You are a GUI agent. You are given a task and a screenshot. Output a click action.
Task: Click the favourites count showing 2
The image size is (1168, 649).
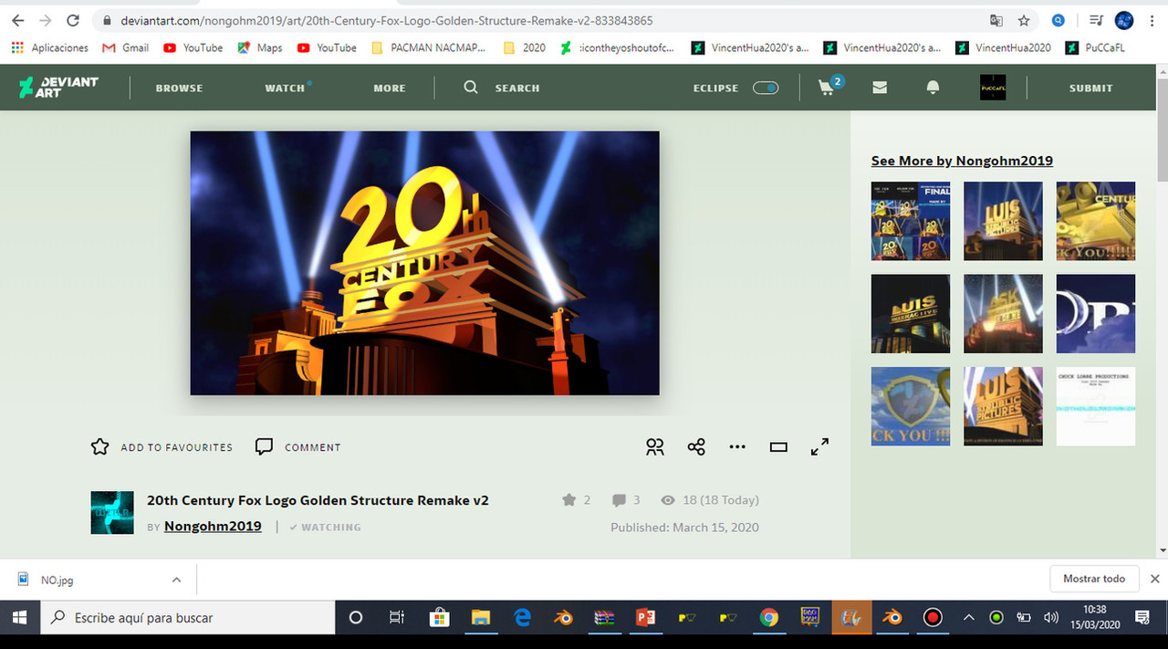(x=576, y=500)
